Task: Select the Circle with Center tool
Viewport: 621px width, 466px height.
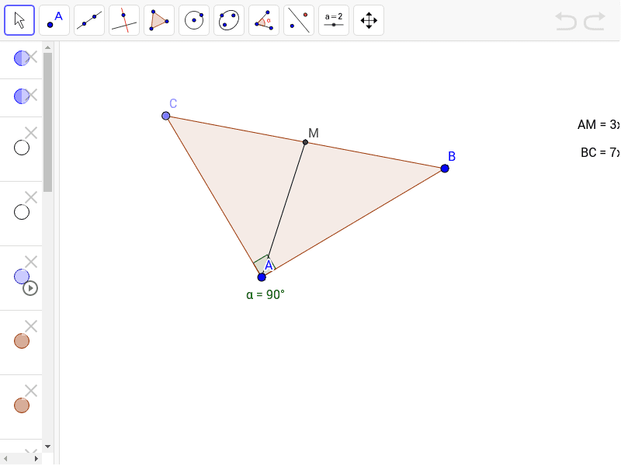Action: [x=194, y=20]
